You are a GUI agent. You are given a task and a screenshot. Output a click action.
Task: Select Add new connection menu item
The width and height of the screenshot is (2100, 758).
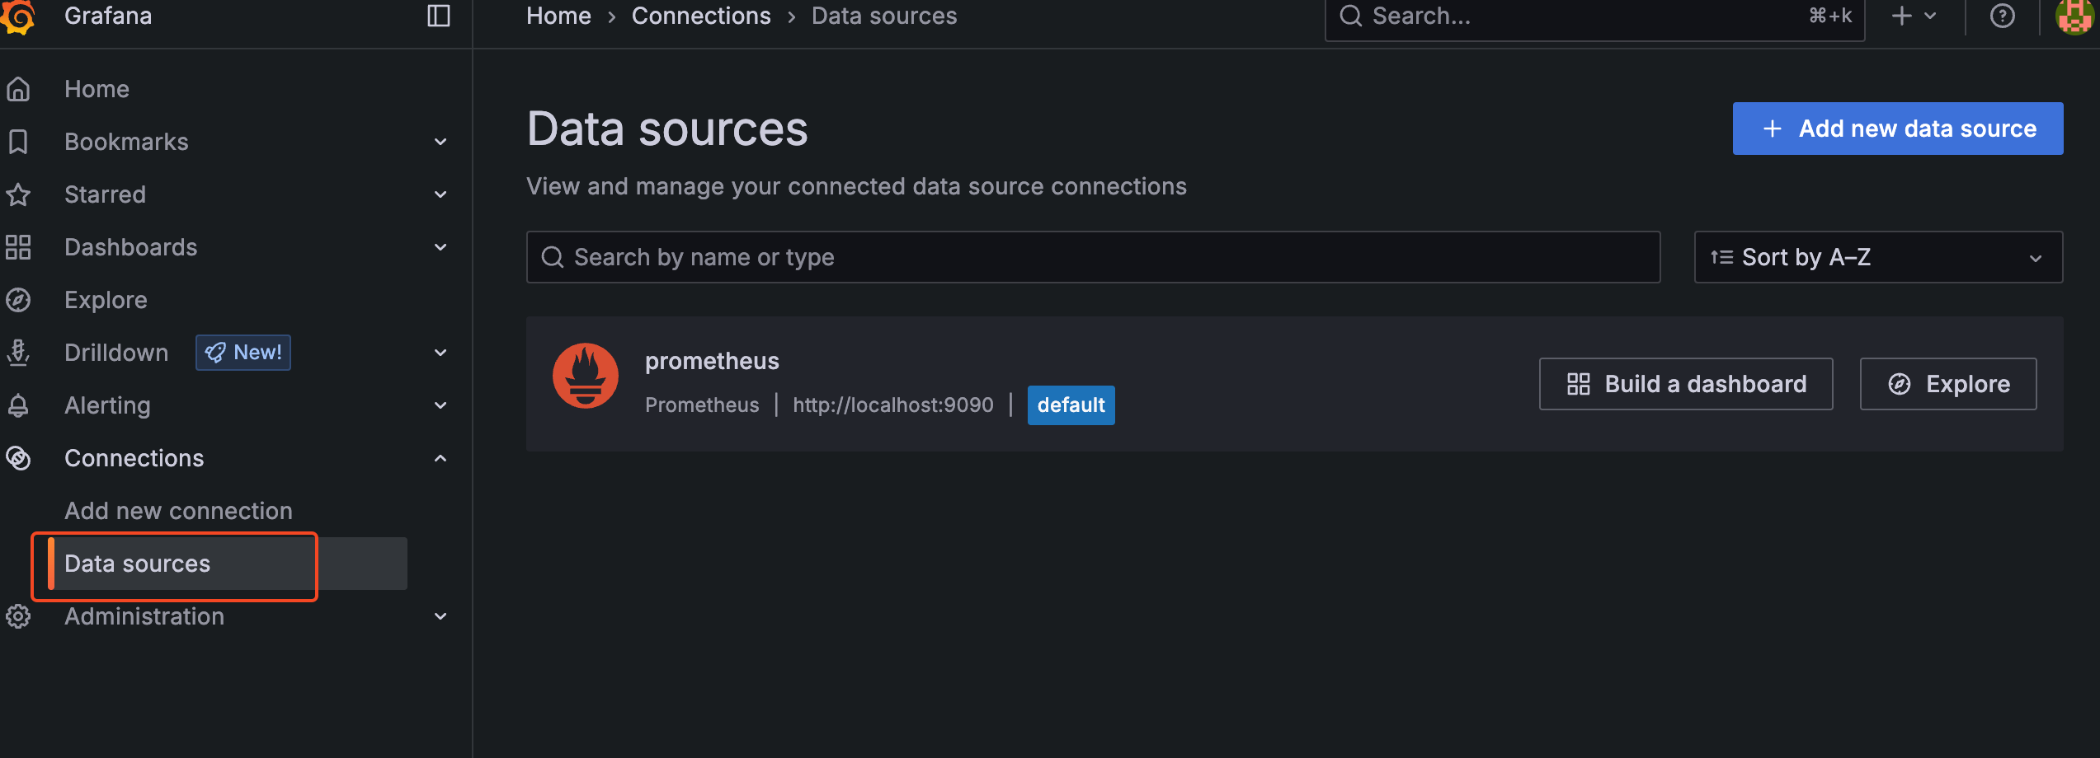[178, 511]
